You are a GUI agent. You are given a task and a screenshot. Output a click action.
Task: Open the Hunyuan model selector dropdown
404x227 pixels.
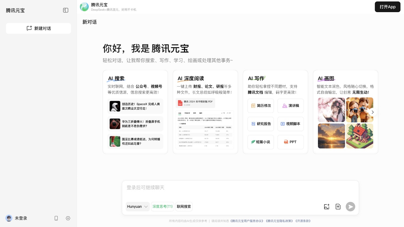pos(138,207)
